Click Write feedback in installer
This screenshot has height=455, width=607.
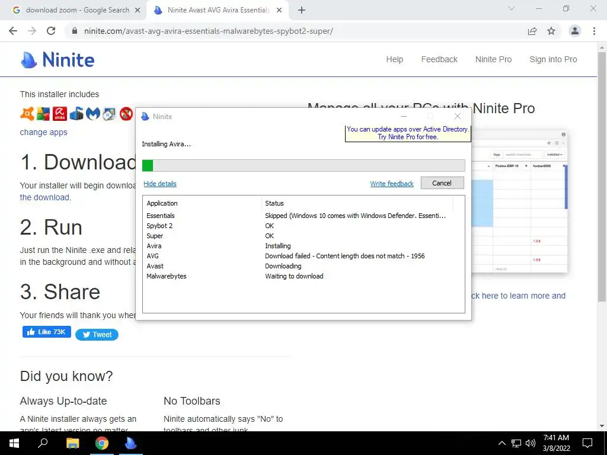click(392, 184)
